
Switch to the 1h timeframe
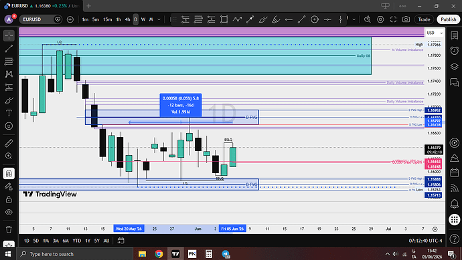point(119,19)
